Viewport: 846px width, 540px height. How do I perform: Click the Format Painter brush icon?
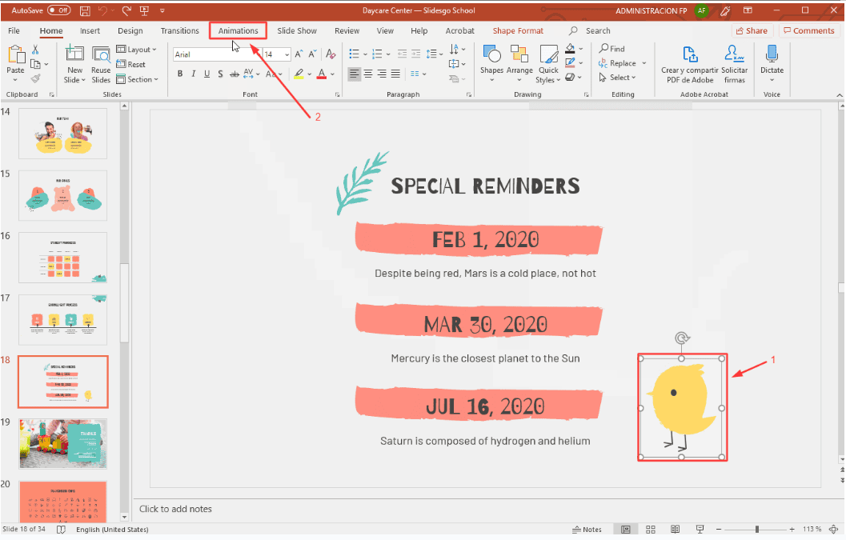[x=35, y=78]
